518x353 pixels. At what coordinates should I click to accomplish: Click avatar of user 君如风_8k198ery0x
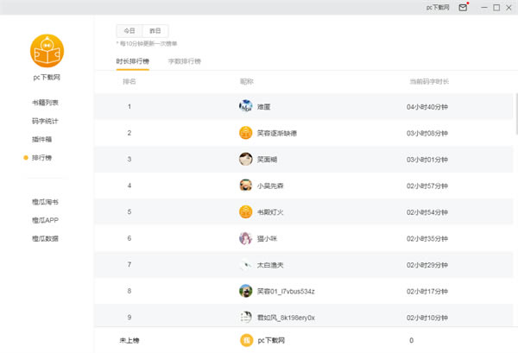point(245,318)
